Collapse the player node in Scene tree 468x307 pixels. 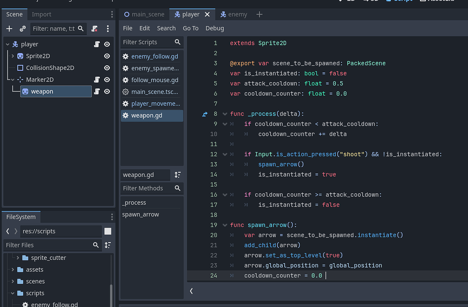pyautogui.click(x=7, y=44)
